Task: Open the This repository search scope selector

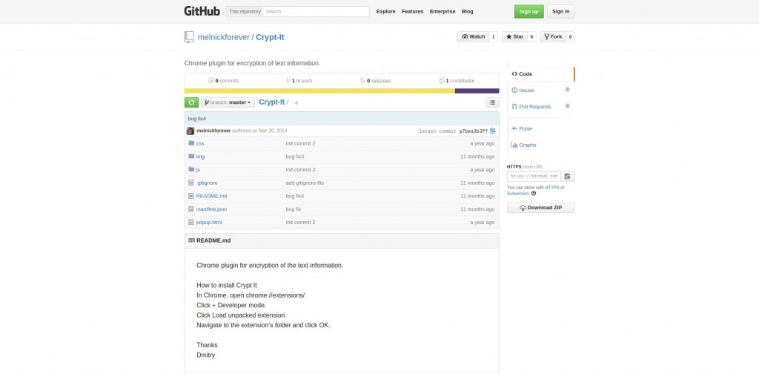Action: 244,12
